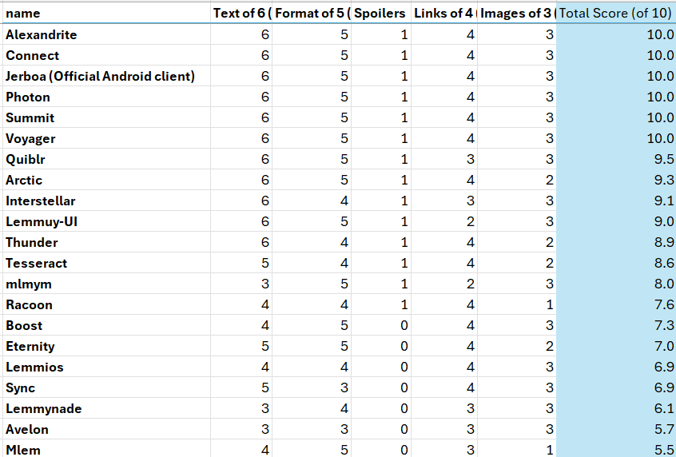Select the Voyager name cell
Viewport: 676px width, 457px height.
106,138
